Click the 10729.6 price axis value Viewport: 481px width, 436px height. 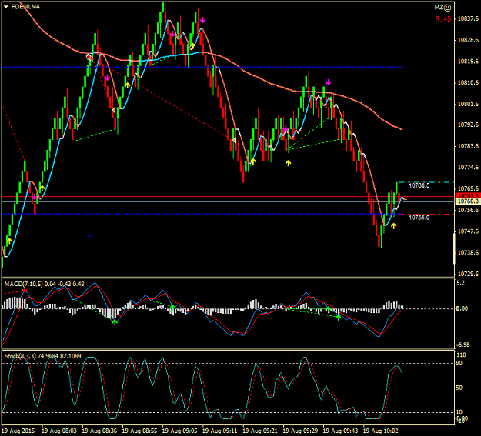point(468,274)
